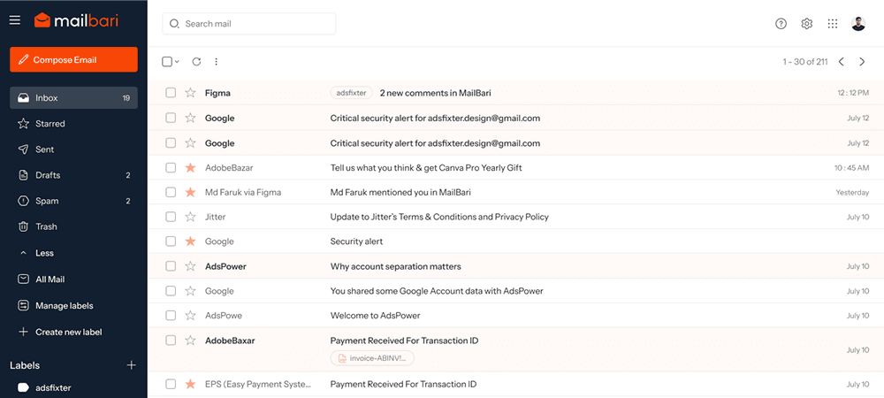This screenshot has width=884, height=398.
Task: Star the AdsPower account separation email
Action: click(191, 266)
